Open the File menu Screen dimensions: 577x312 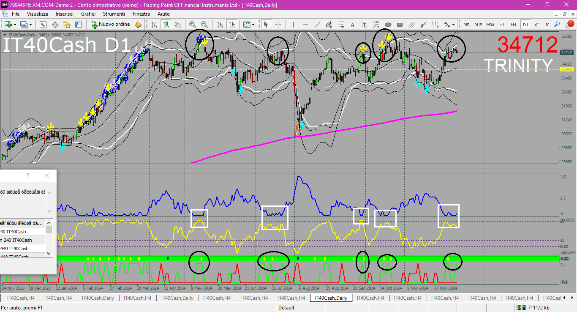[x=16, y=14]
